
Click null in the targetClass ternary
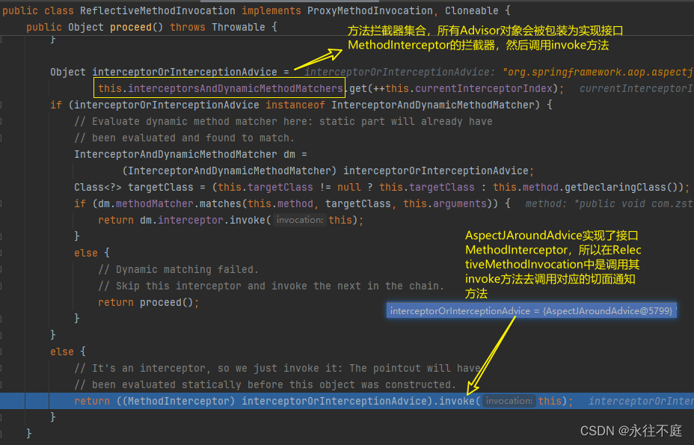348,187
